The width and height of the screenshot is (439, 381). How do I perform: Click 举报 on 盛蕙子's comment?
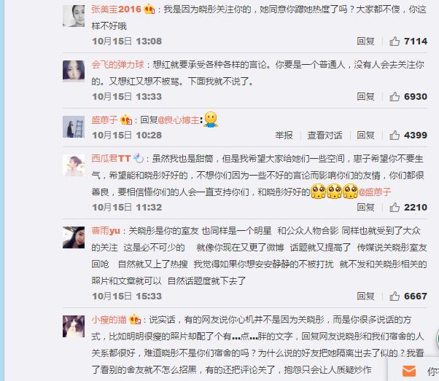click(284, 135)
